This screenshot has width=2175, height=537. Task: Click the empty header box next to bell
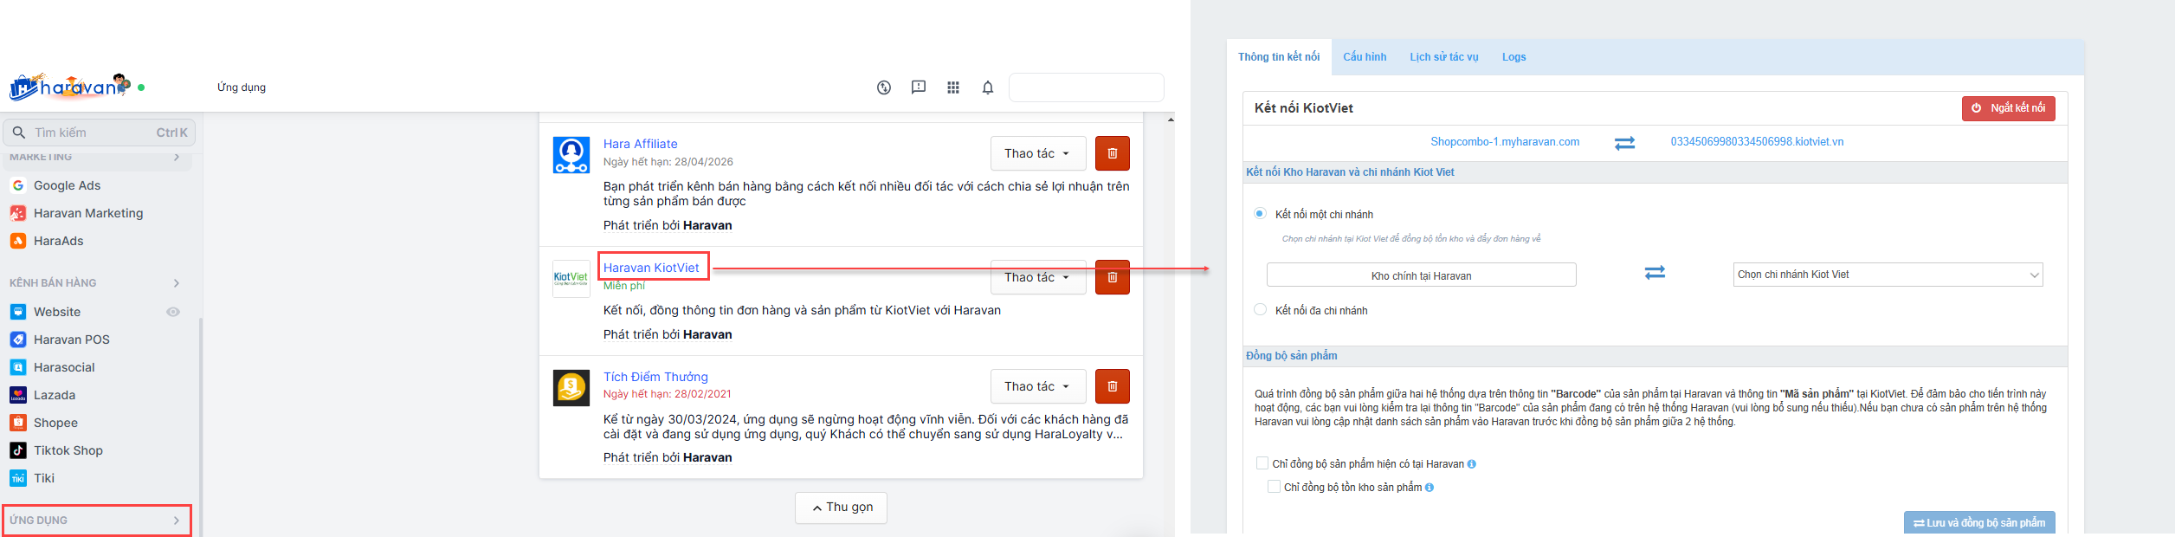1087,87
